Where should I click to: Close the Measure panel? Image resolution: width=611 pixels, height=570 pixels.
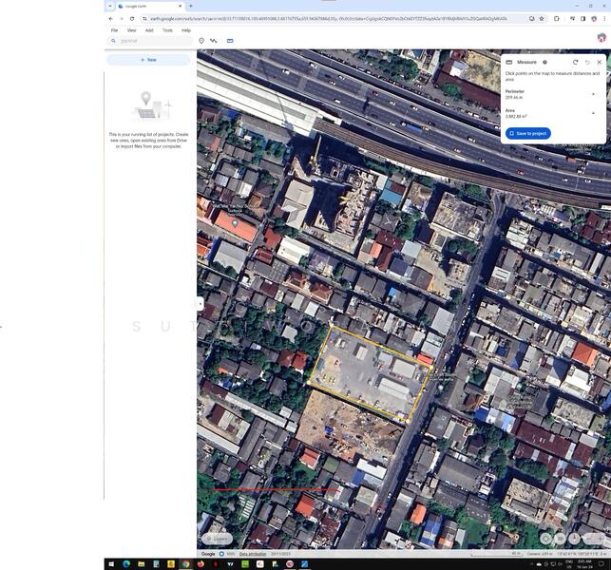coord(599,62)
